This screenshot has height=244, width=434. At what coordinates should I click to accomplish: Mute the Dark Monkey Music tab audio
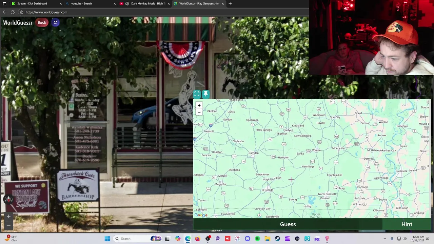point(127,4)
